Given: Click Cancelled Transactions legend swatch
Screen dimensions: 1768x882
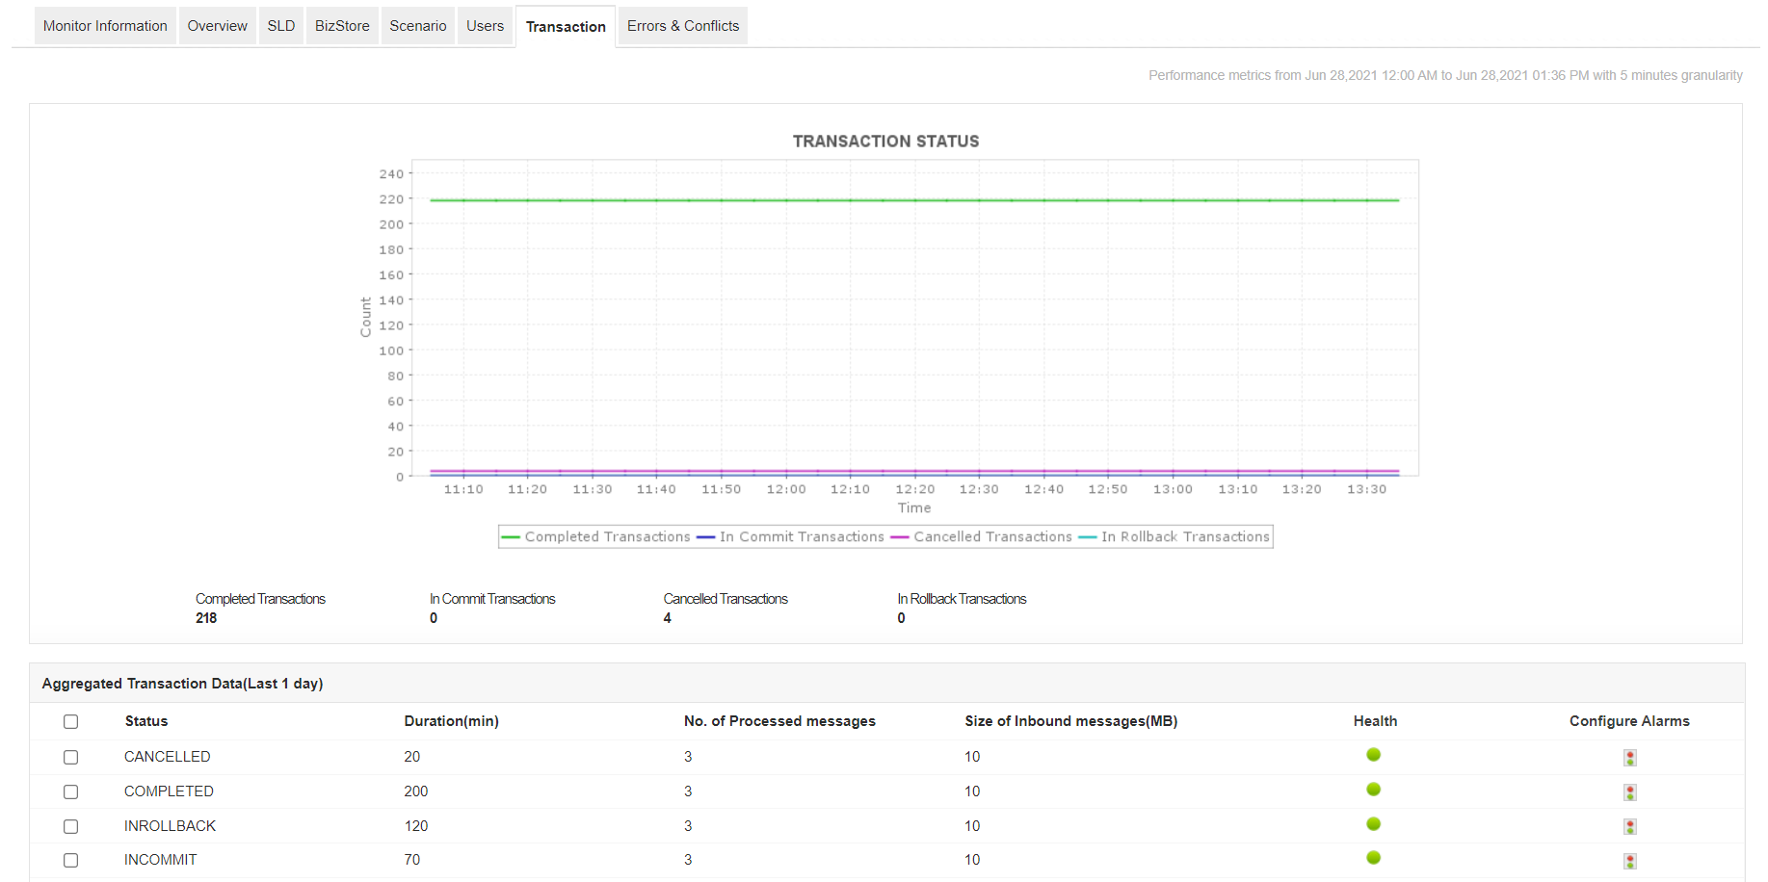Looking at the screenshot, I should pyautogui.click(x=900, y=537).
